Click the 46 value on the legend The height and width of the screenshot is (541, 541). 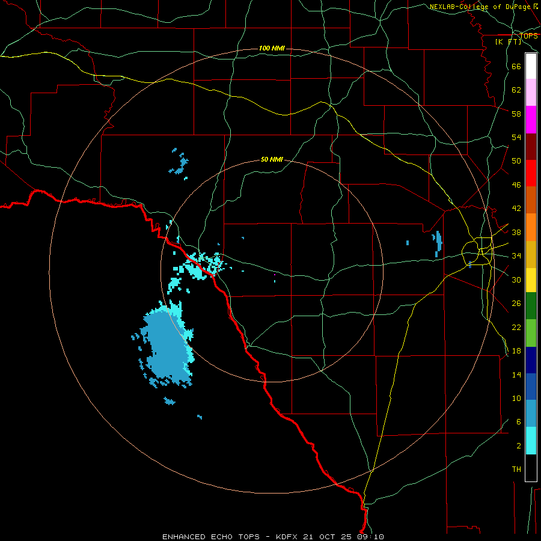pos(516,185)
